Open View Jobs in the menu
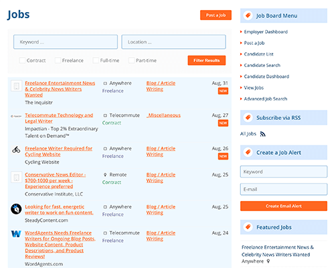The image size is (334, 268). point(254,88)
